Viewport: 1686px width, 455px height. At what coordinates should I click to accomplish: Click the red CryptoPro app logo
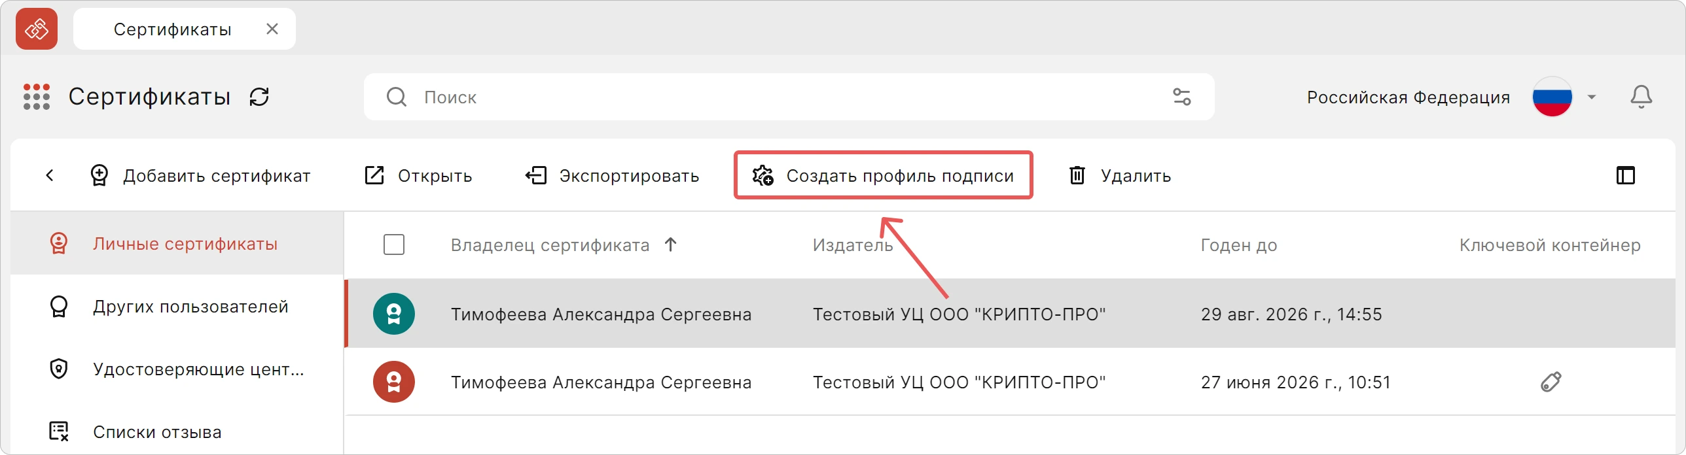pyautogui.click(x=37, y=29)
